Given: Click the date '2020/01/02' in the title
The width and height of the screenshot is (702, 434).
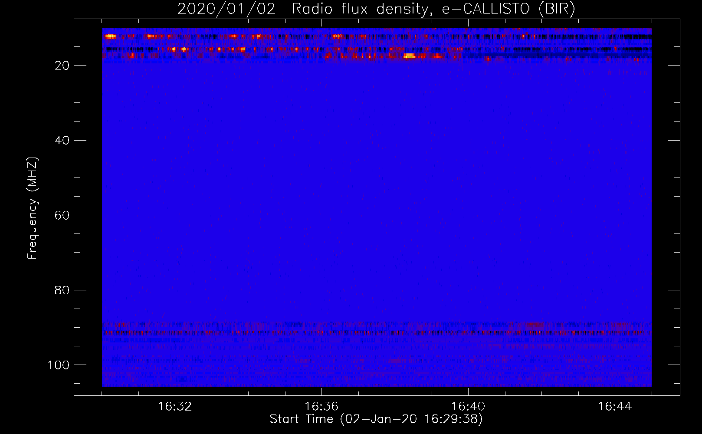Looking at the screenshot, I should click(226, 9).
